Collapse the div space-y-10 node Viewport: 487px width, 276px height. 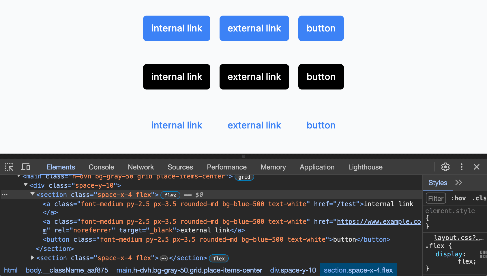point(26,185)
